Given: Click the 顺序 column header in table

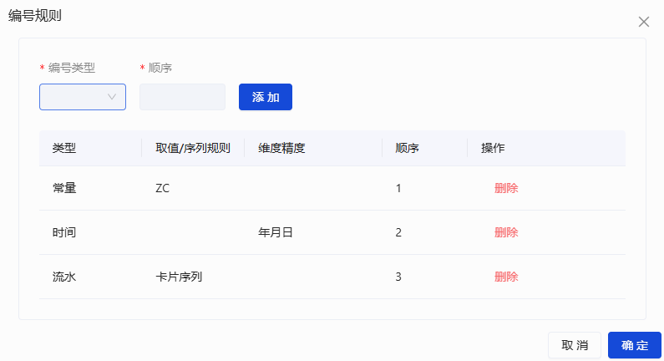Looking at the screenshot, I should point(407,148).
